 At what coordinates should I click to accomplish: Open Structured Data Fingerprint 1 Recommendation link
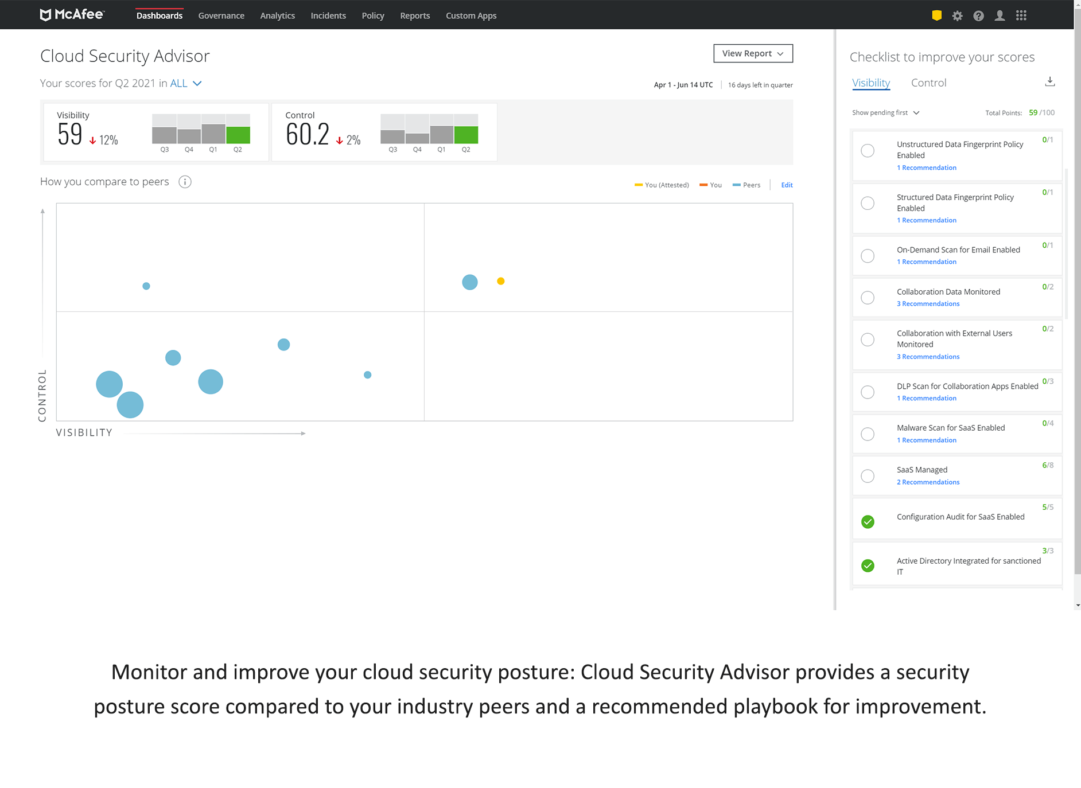[927, 220]
